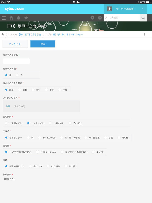This screenshot has width=152, height=203.
Task: Open the space link 【TH】坂戸市立南小学校
Action: [x=29, y=34]
